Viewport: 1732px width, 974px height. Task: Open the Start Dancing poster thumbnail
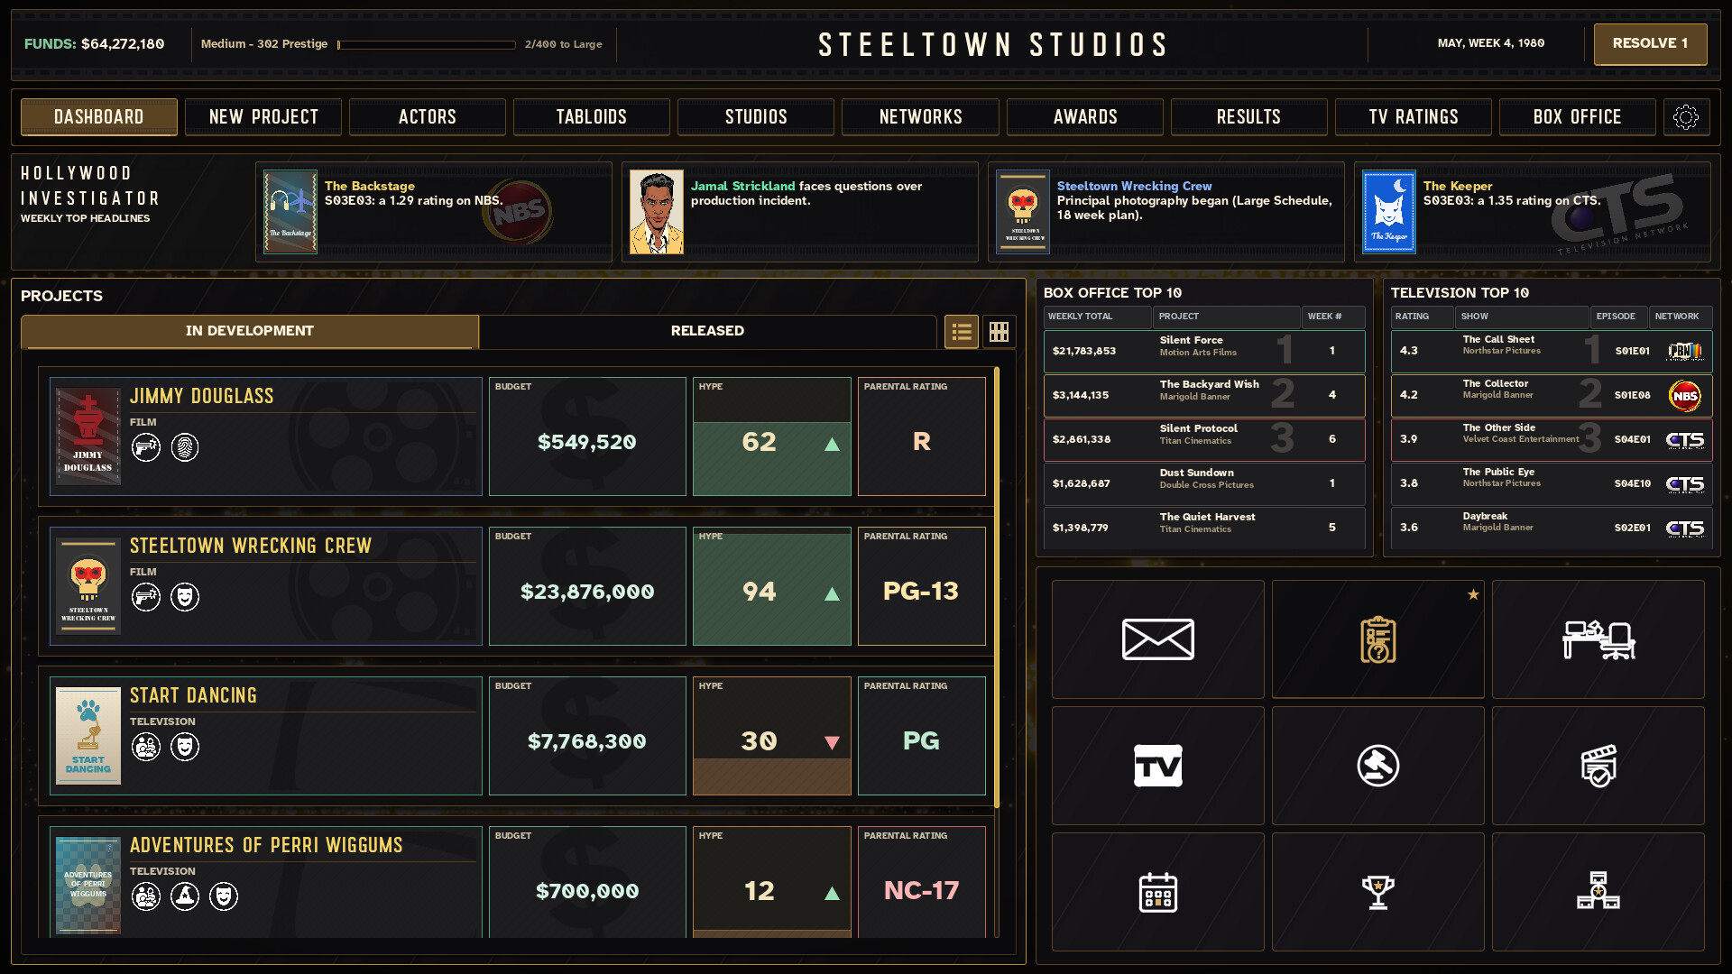click(88, 736)
